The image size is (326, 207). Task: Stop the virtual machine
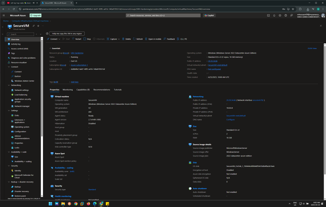pos(87,39)
